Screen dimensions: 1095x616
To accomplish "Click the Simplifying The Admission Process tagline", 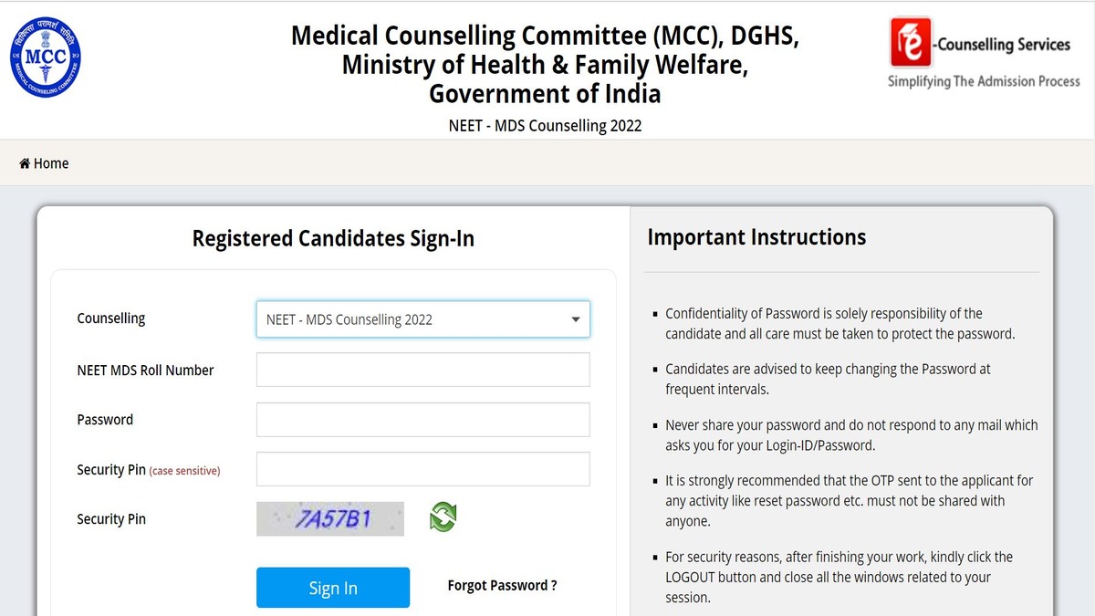I will click(x=984, y=81).
